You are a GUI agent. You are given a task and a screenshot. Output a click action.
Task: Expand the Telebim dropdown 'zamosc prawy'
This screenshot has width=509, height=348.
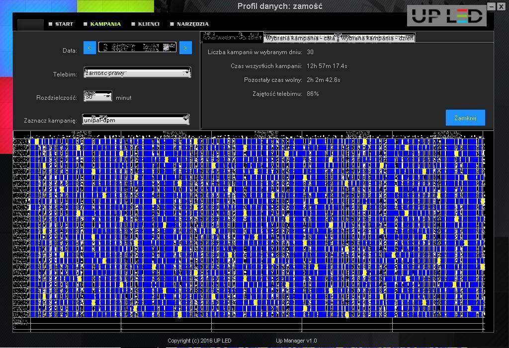pos(137,72)
